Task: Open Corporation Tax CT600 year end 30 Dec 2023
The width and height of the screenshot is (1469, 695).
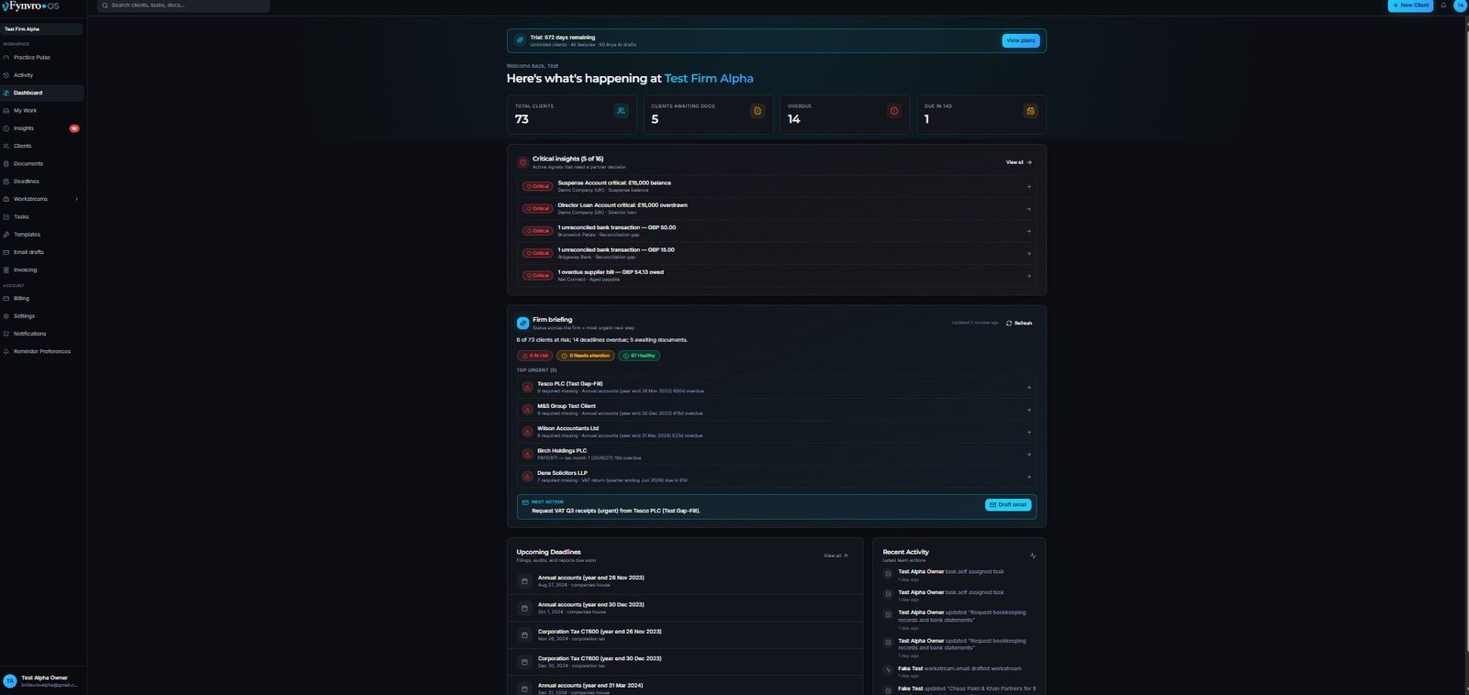Action: [685, 662]
